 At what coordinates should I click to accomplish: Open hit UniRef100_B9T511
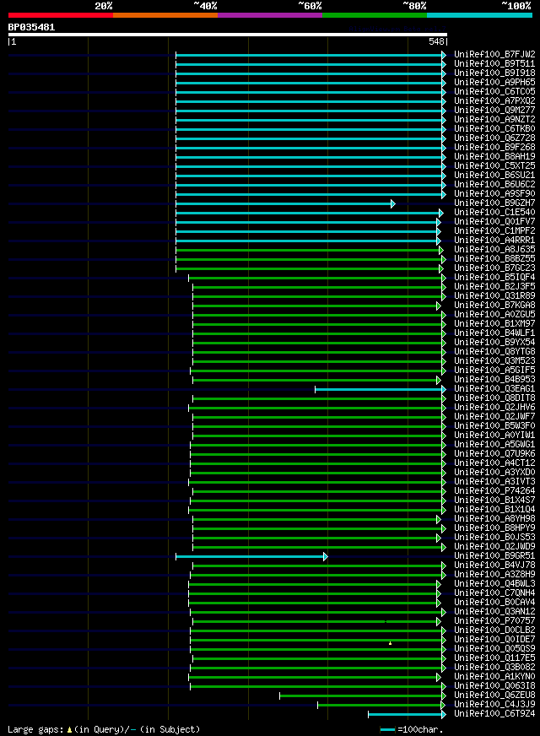[494, 64]
